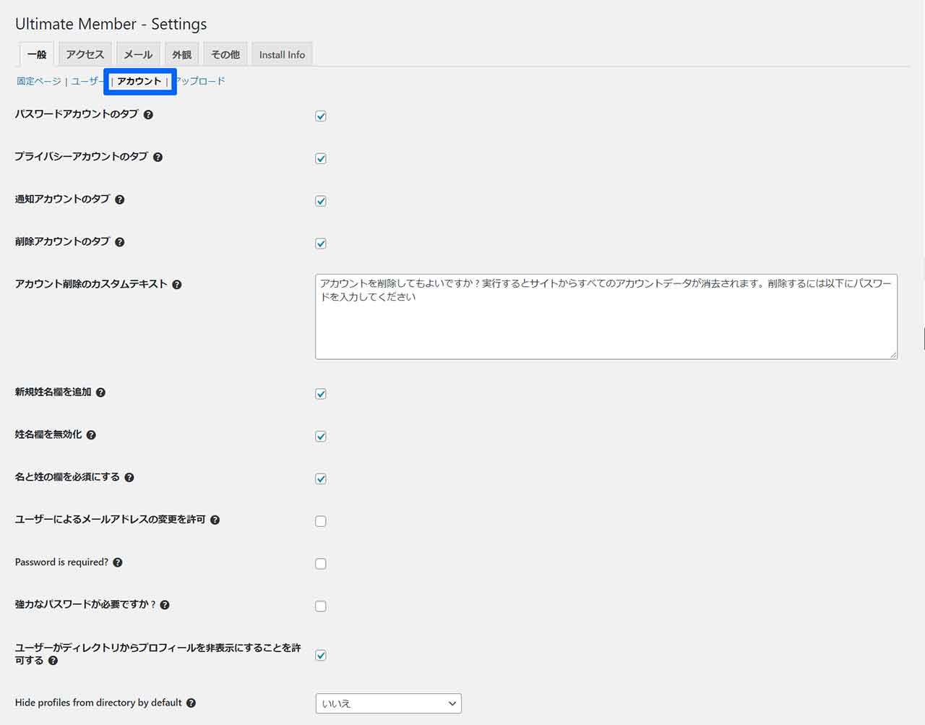Viewport: 925px width, 725px height.
Task: Toggle 新規姓名欄を追加 checkbox
Action: pyautogui.click(x=321, y=394)
